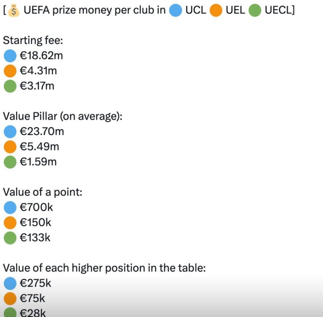Pick the blue circle beside €700k
This screenshot has width=323, height=317.
pos(10,208)
